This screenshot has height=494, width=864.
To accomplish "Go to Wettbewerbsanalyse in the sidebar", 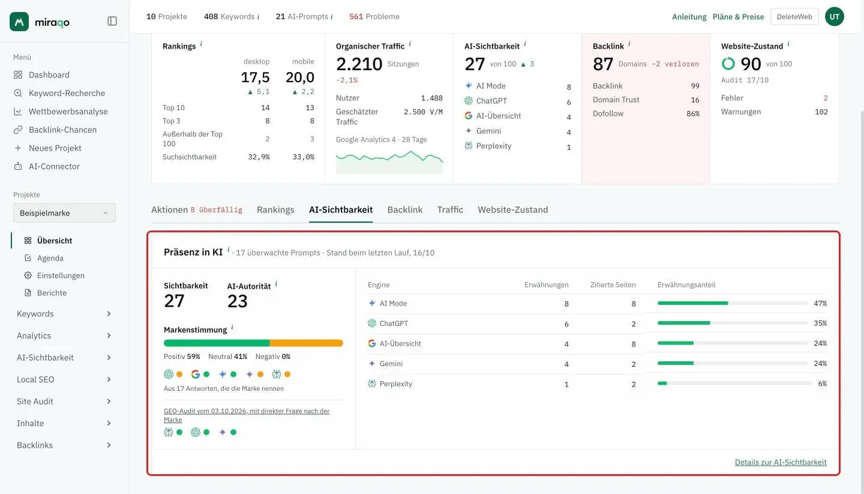I will [x=60, y=112].
